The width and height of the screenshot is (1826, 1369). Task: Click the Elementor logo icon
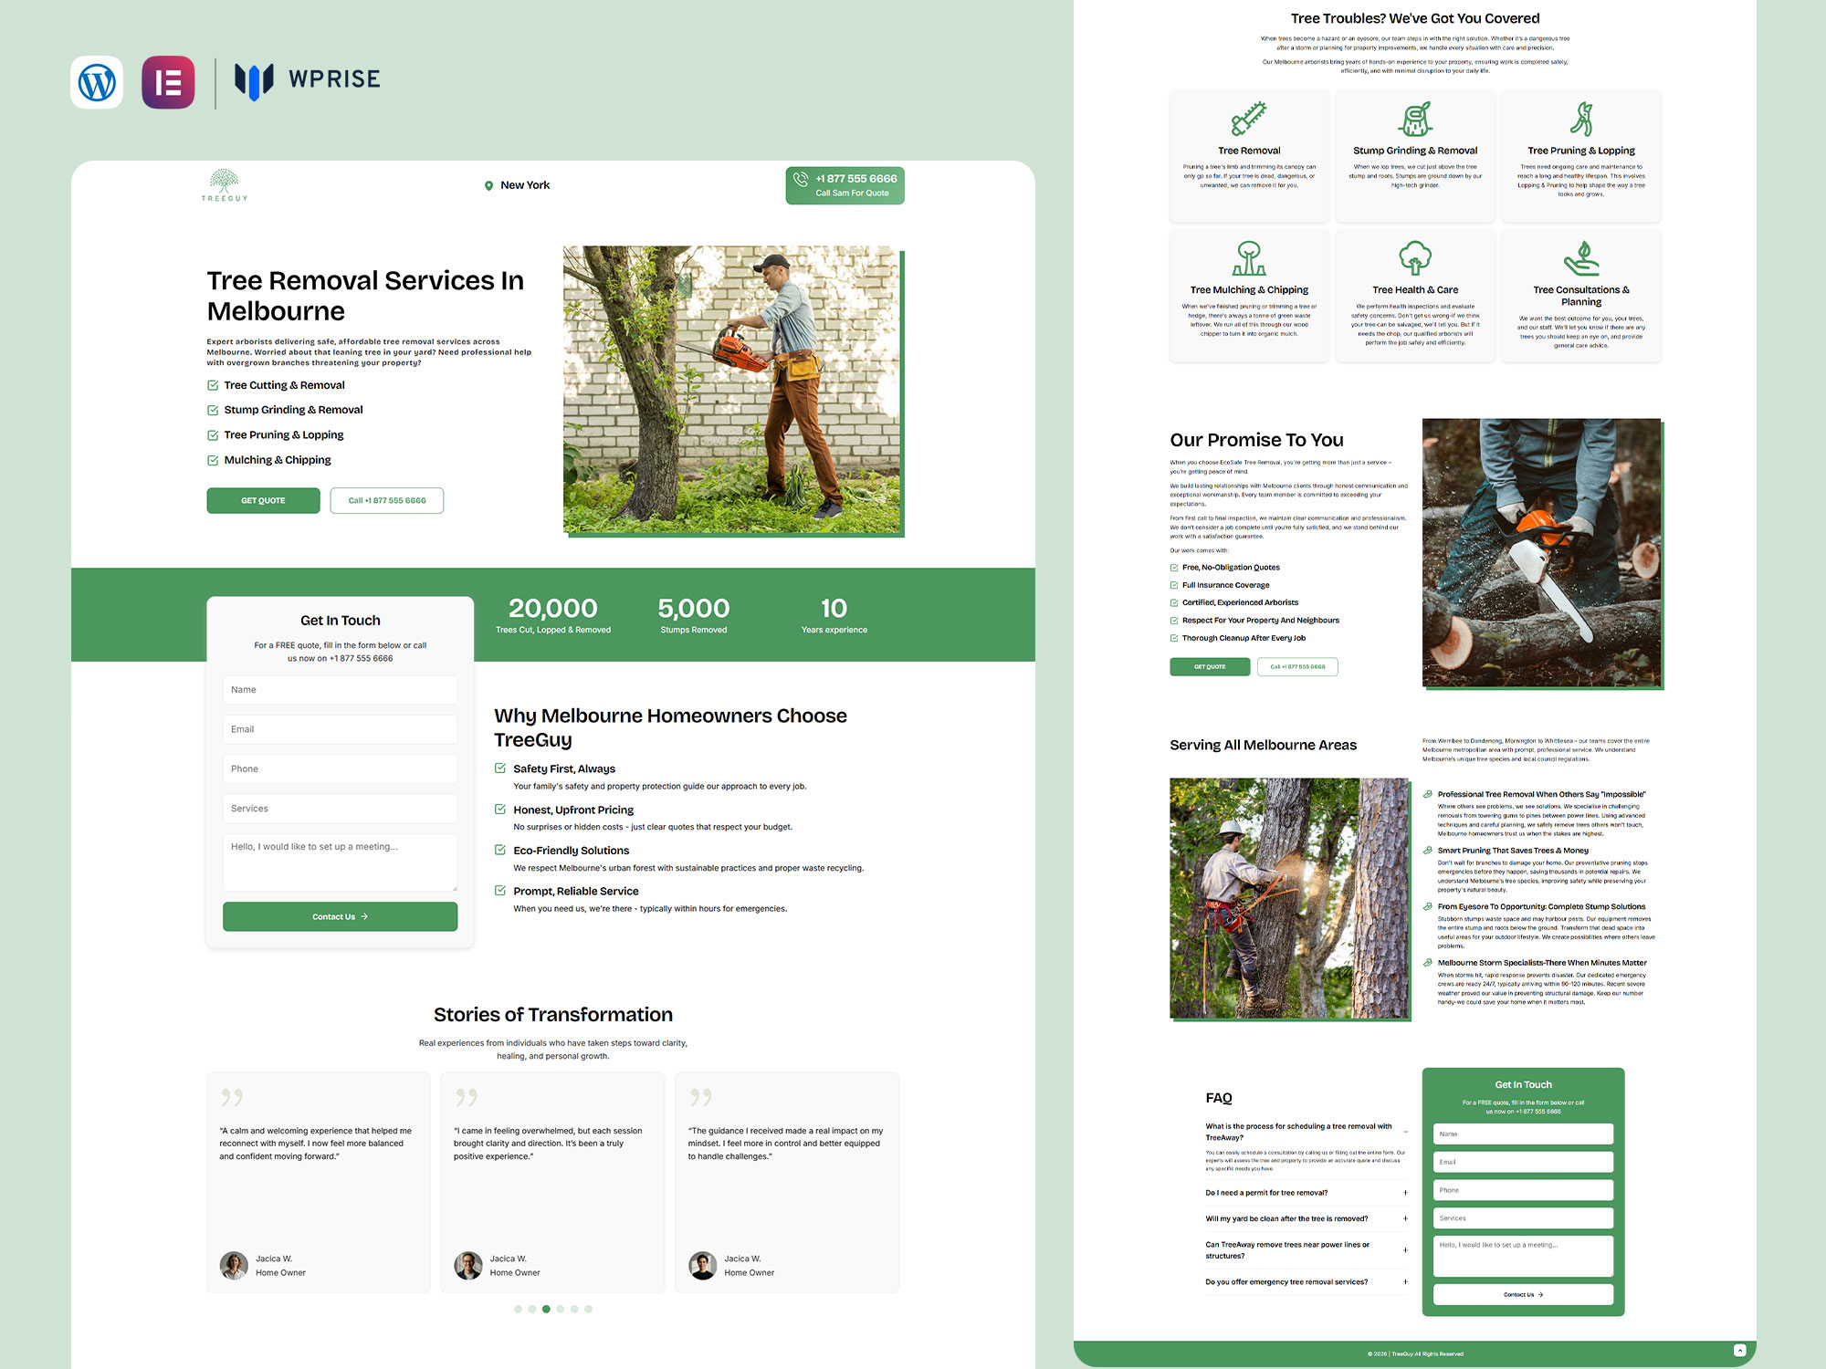point(168,82)
